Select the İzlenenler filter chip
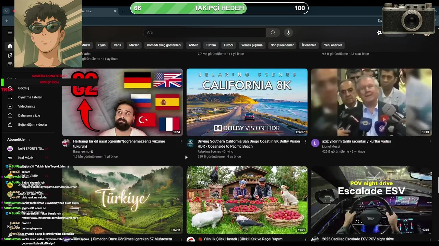The height and width of the screenshot is (246, 439). point(309,45)
